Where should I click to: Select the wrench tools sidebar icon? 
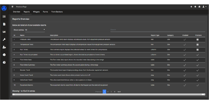pyautogui.click(x=4, y=39)
